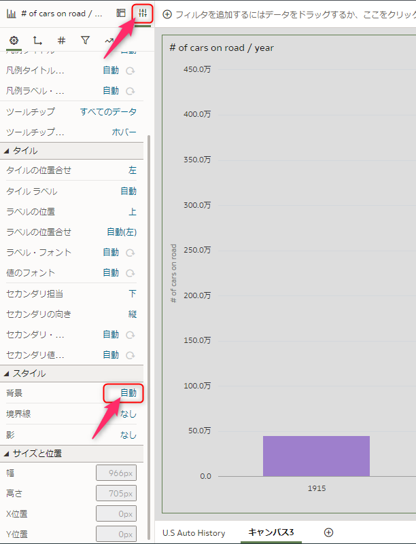Click the 高さ height input field
The image size is (416, 544).
point(116,493)
